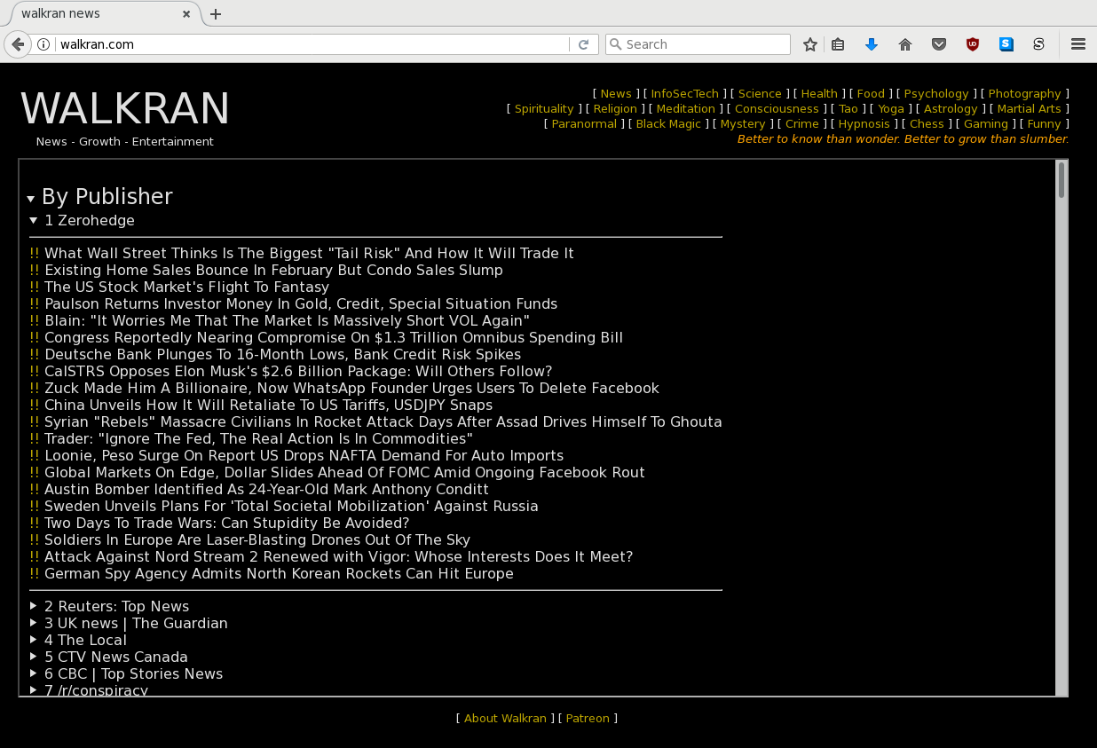
Task: Open the Health category link
Action: pos(819,93)
